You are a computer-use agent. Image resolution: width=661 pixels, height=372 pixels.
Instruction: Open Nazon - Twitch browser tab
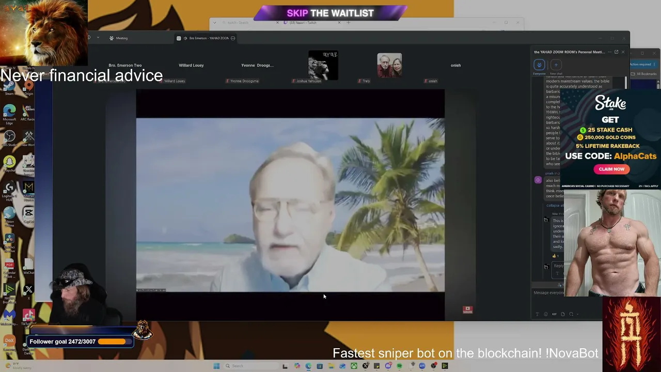pyautogui.click(x=312, y=22)
